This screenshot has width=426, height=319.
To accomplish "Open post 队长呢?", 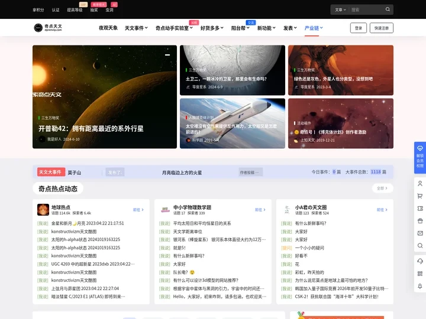I will [184, 272].
